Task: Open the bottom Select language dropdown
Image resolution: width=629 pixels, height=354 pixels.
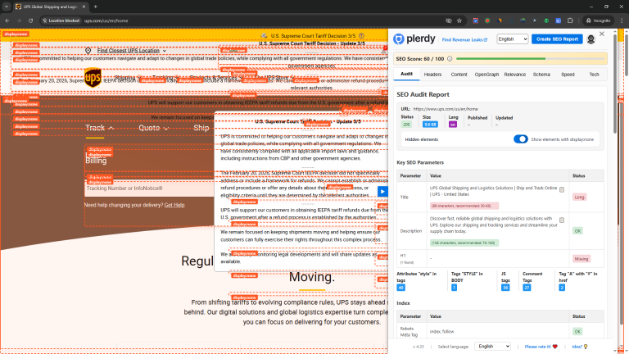Action: pos(492,346)
